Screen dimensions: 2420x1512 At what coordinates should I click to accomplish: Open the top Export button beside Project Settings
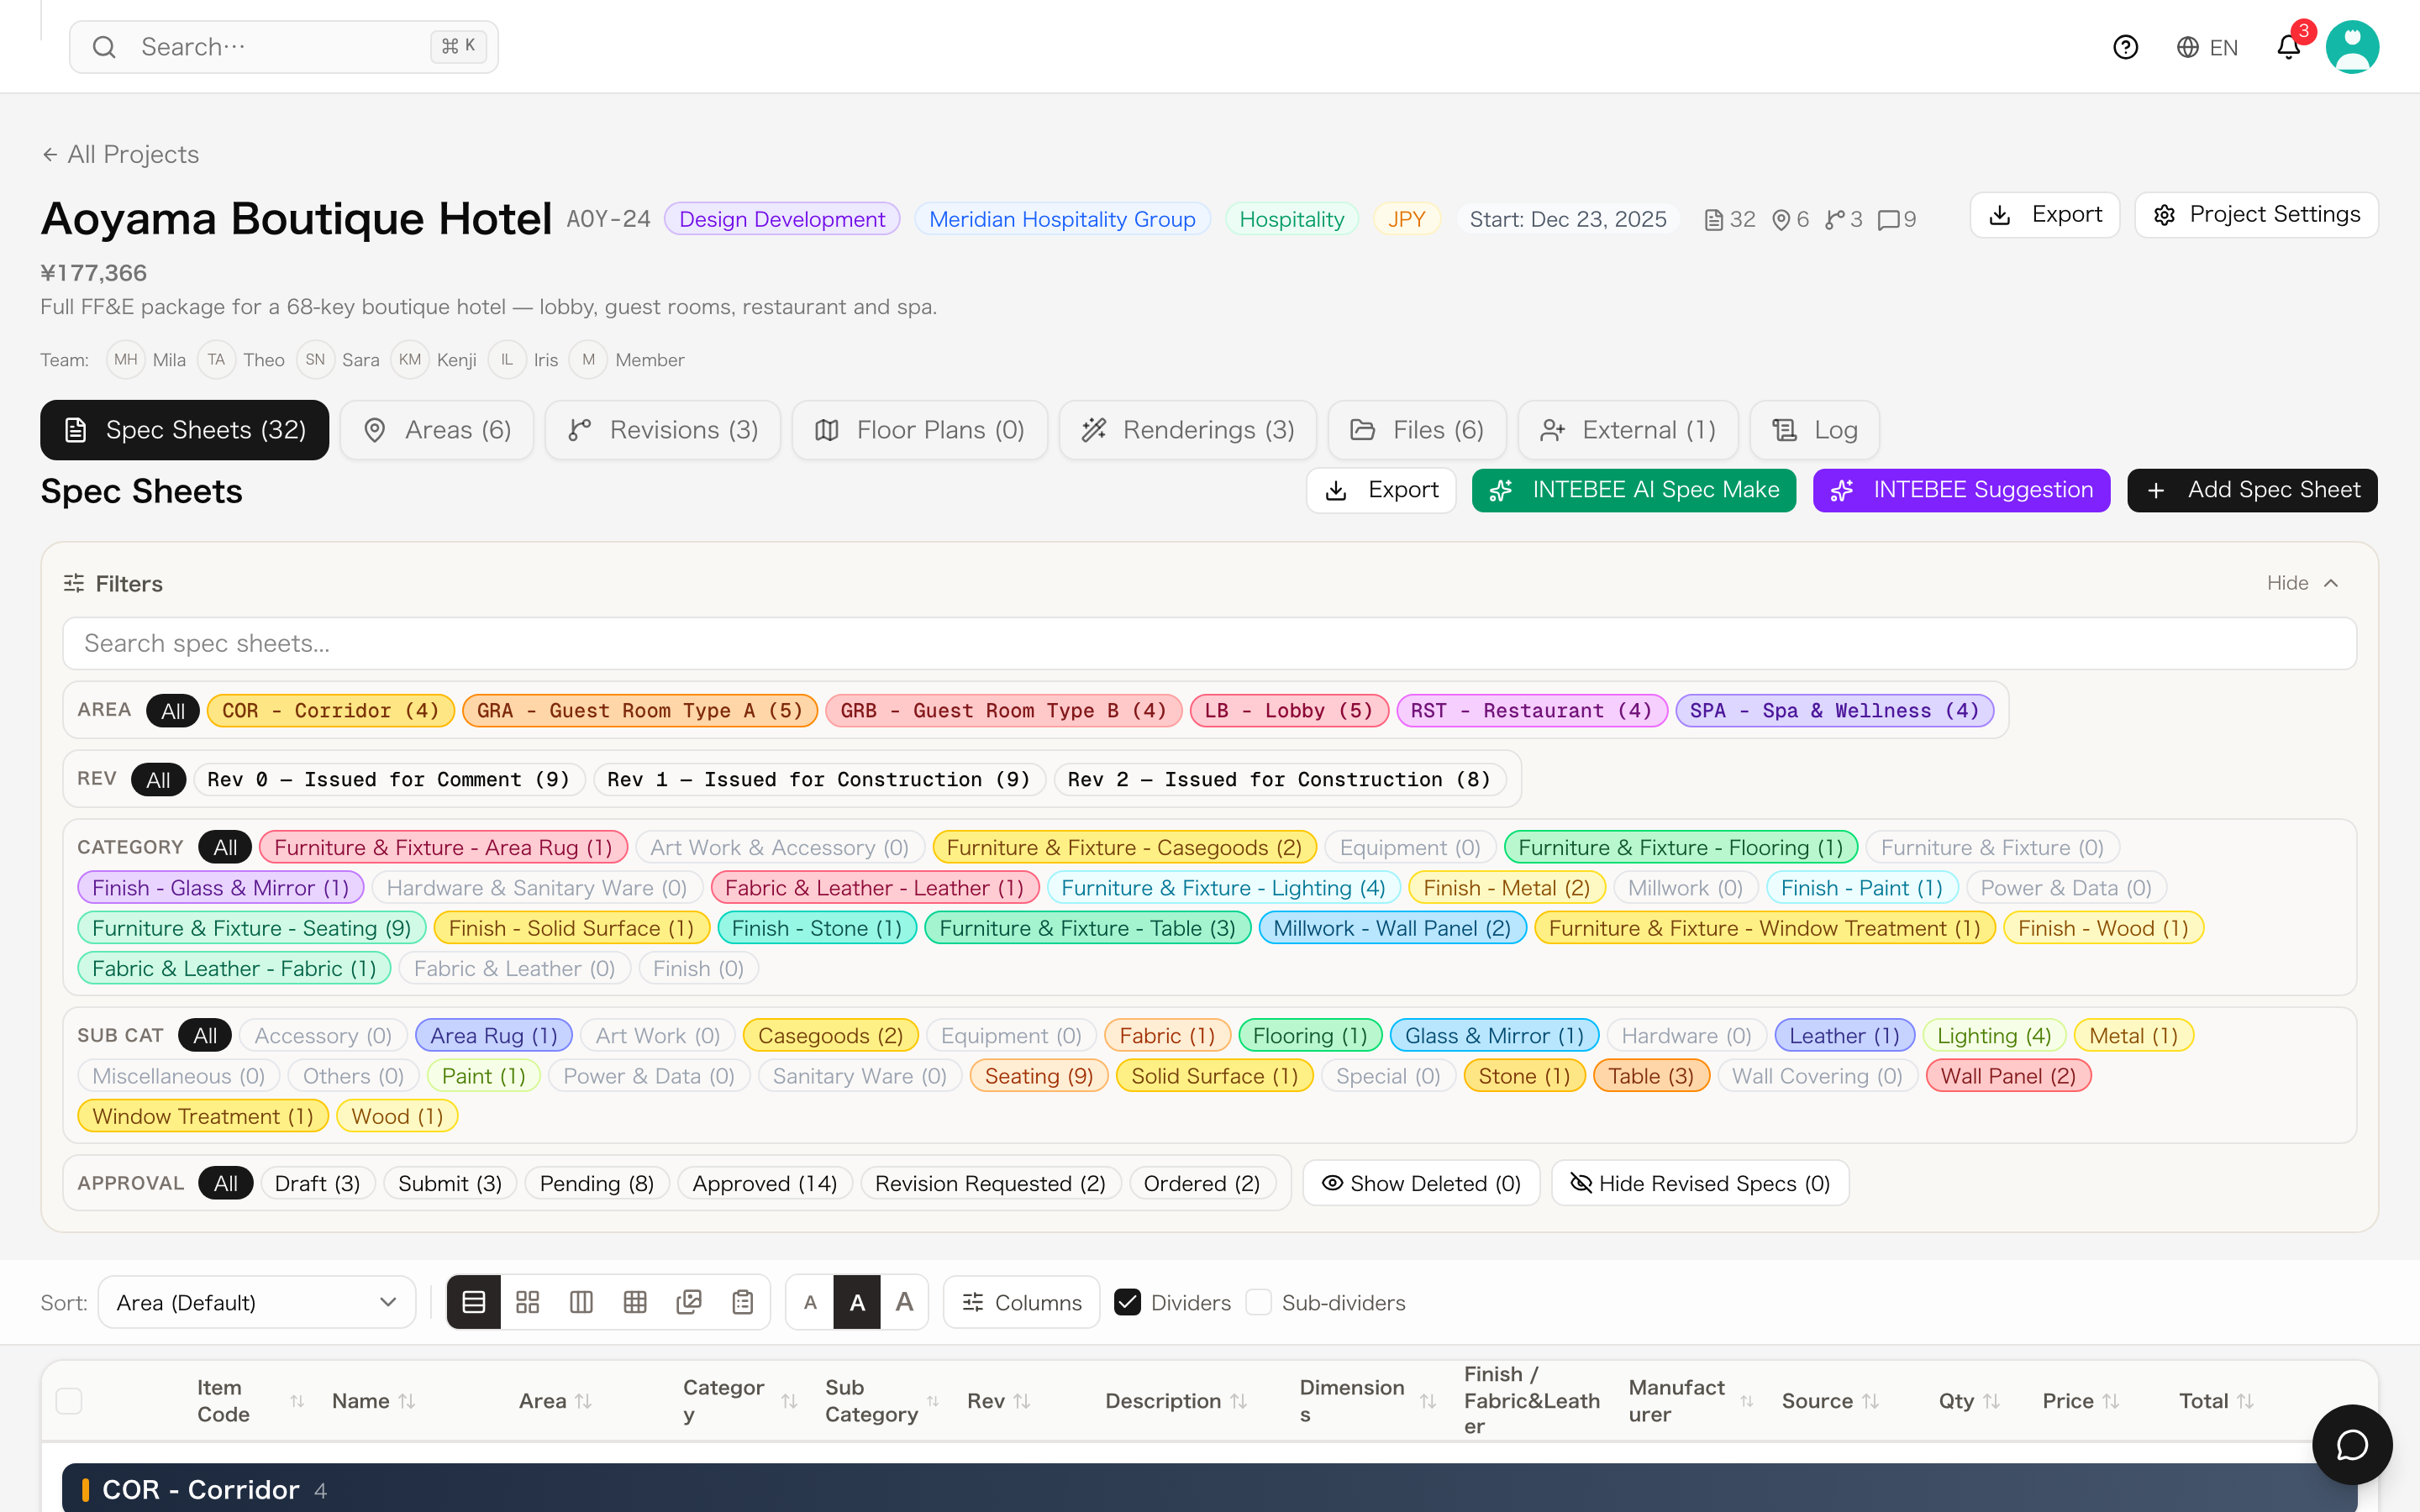click(x=2045, y=215)
